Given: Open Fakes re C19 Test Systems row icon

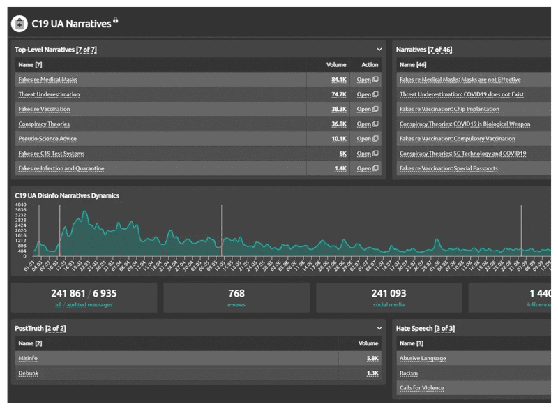Looking at the screenshot, I should [x=375, y=154].
